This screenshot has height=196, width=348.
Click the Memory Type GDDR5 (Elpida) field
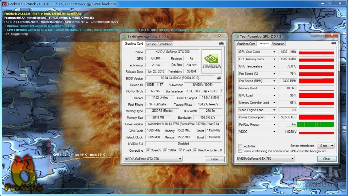pyautogui.click(x=162, y=111)
